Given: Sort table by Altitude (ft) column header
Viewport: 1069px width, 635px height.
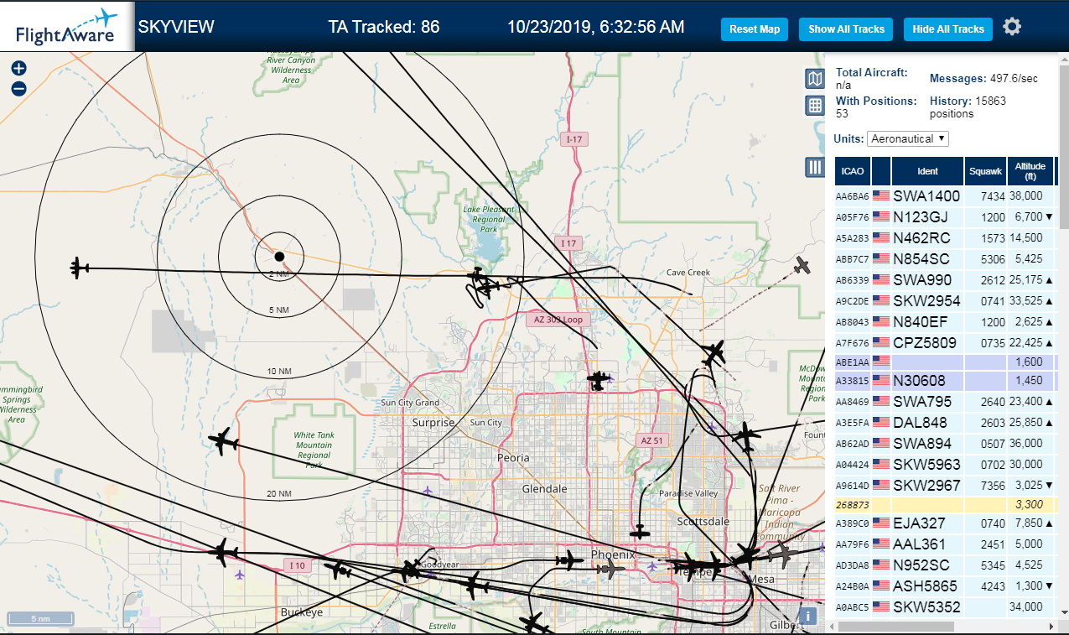Looking at the screenshot, I should click(x=1030, y=171).
